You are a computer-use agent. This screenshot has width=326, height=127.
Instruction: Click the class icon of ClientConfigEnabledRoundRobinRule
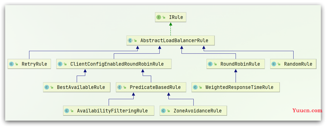click(x=60, y=64)
